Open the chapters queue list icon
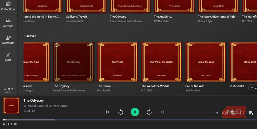The width and height of the screenshot is (257, 129). pos(251,113)
